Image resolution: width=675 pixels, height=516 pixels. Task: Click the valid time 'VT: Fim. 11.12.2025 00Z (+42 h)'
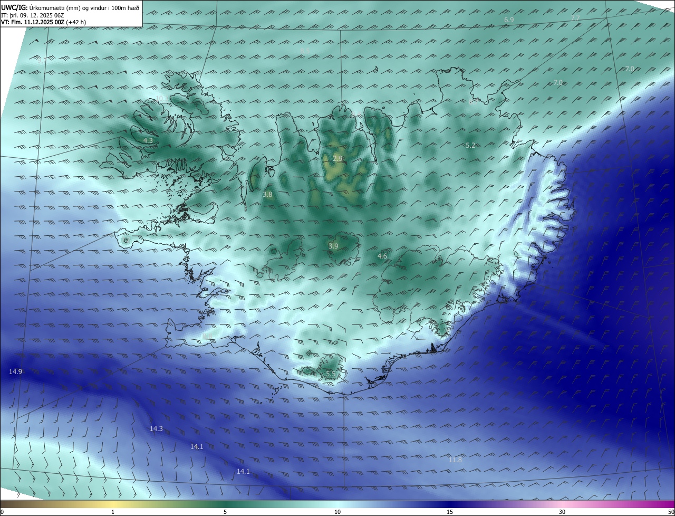(x=43, y=22)
